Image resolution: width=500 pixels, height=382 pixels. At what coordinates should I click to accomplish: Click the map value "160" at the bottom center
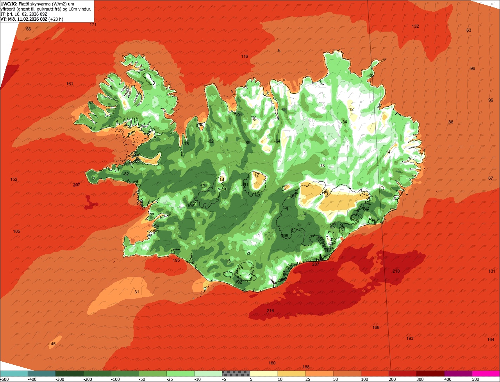[x=272, y=363]
